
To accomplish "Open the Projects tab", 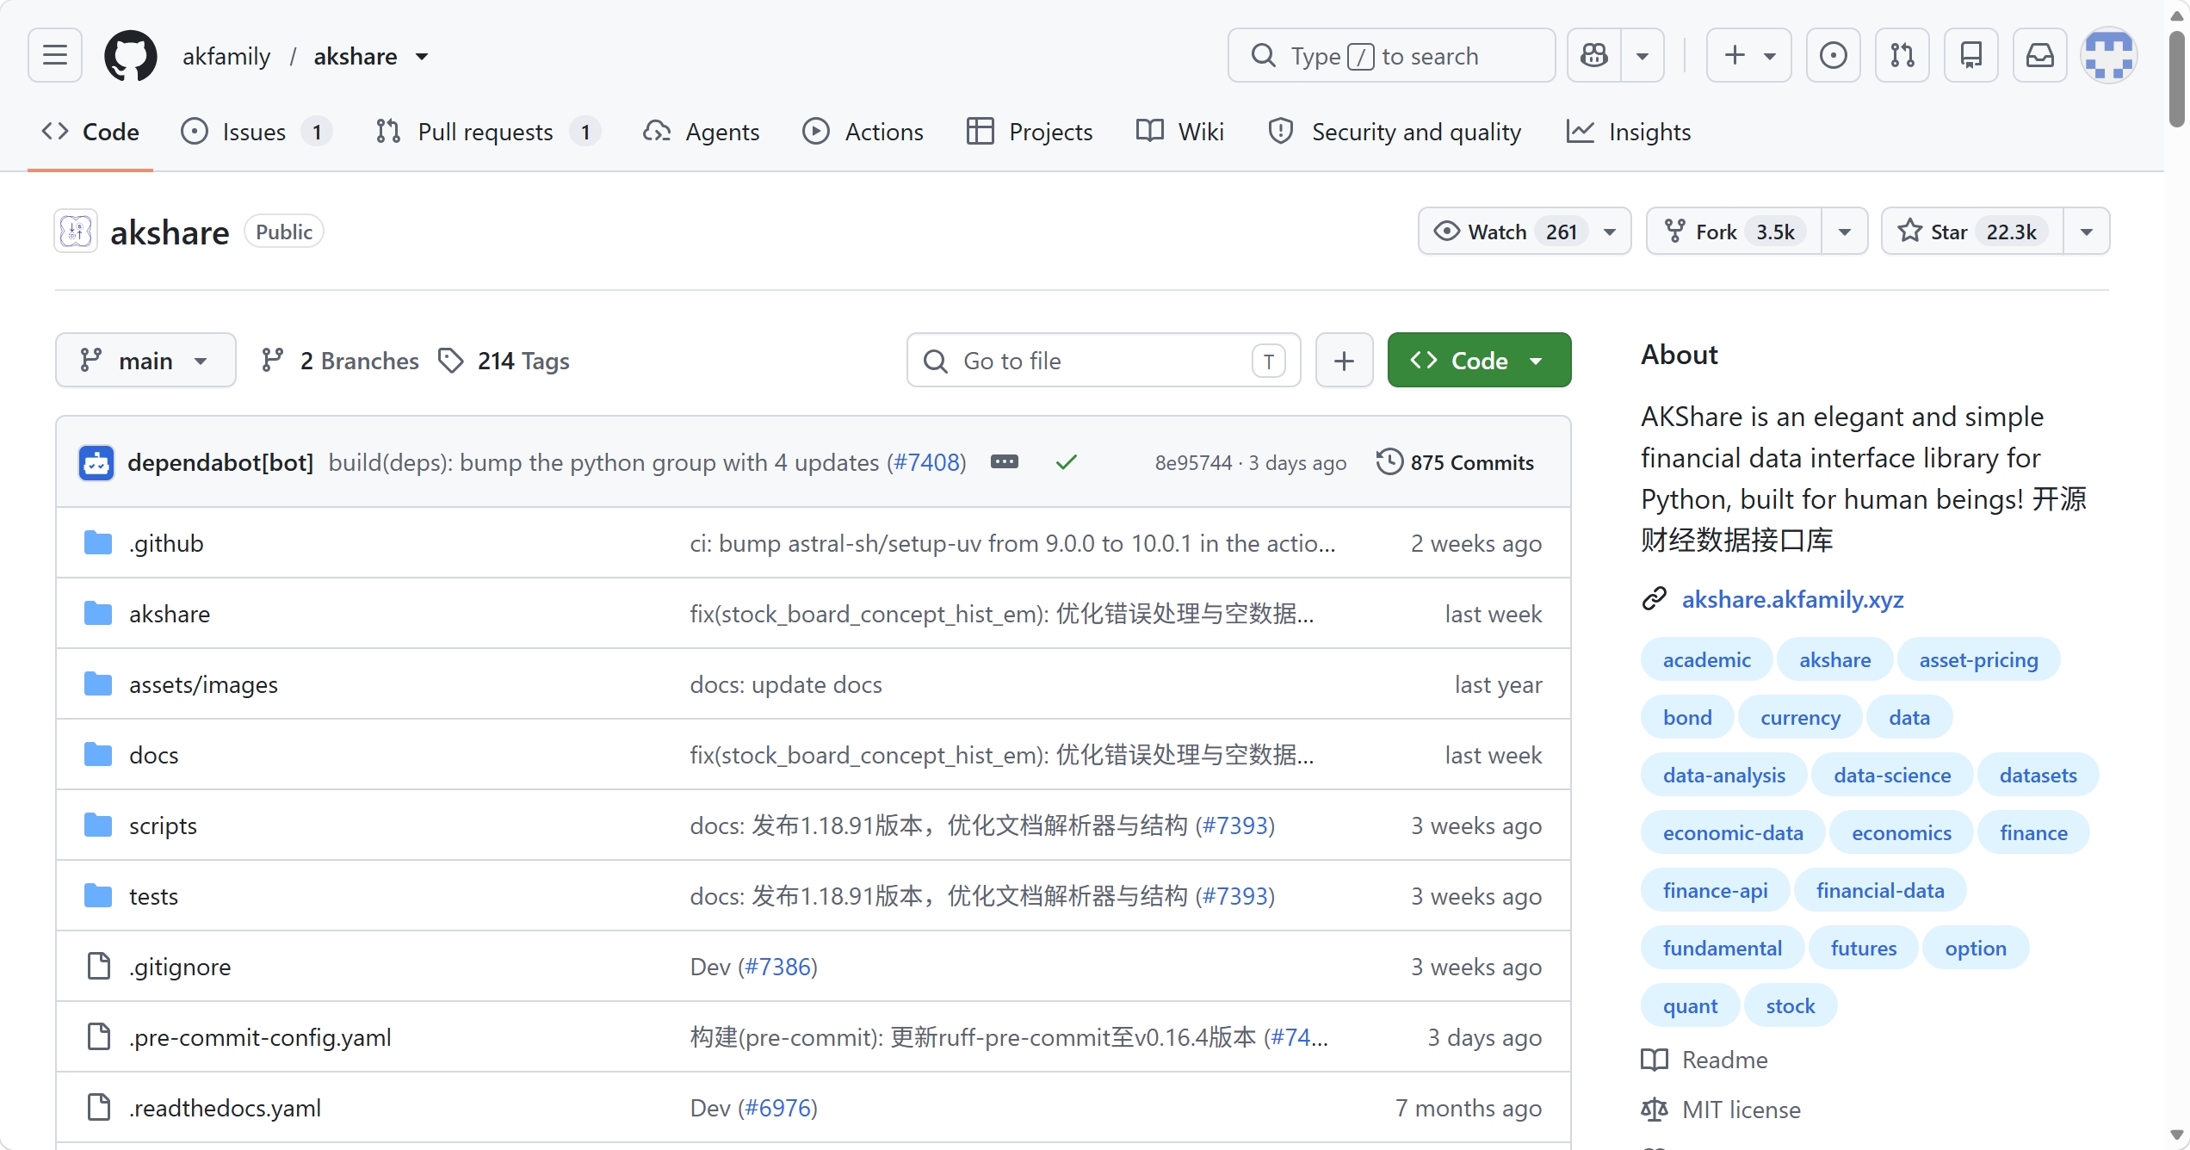I will [1030, 132].
